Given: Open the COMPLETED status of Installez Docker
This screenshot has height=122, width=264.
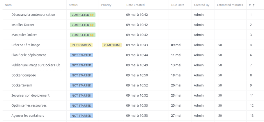Looking at the screenshot, I should coord(83,25).
